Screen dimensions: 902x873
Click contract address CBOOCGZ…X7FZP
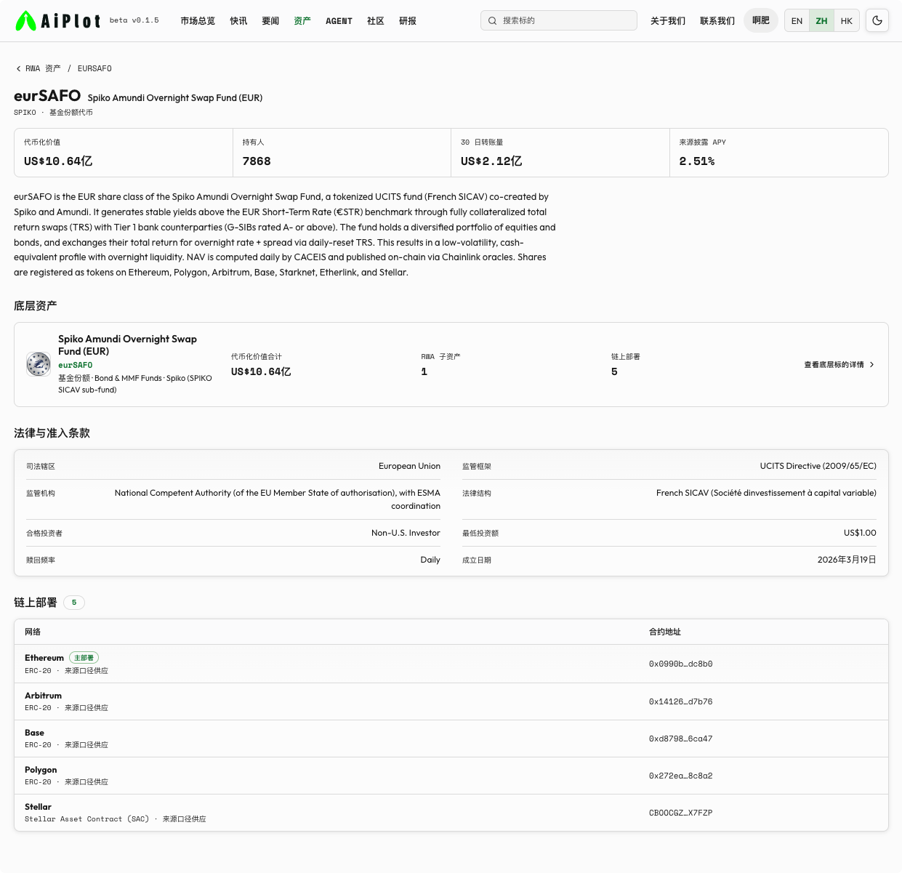680,813
